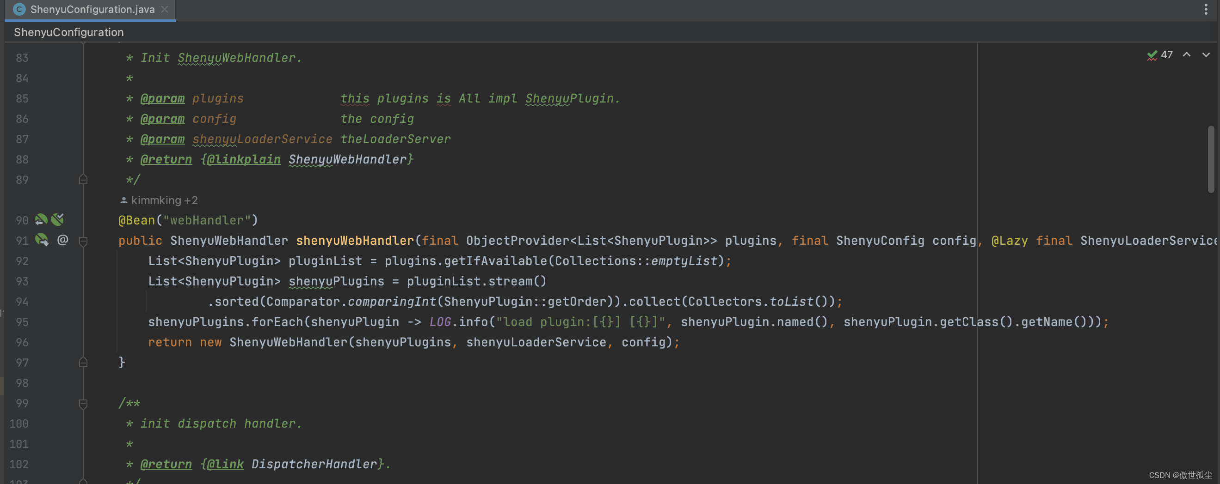Click the @Bean annotation on line 90
1220x484 pixels.
click(x=137, y=220)
